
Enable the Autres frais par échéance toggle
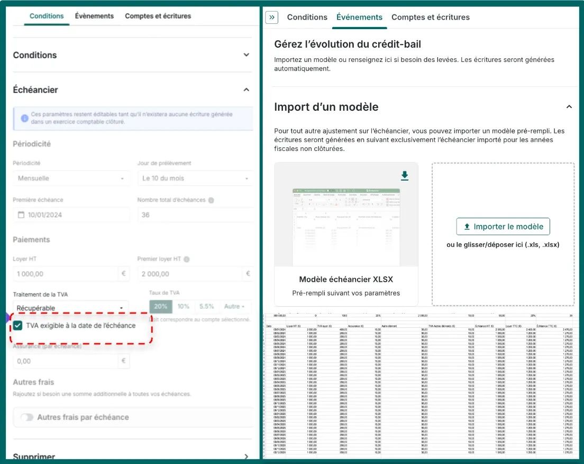(27, 417)
